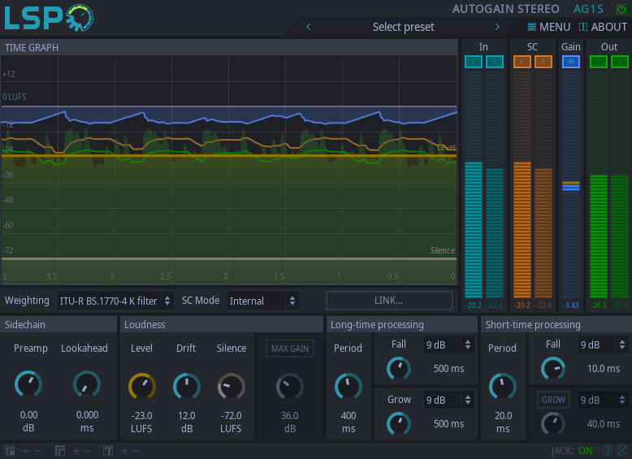The image size is (632, 459).
Task: Click the plus next to the T icon
Action: coord(124,451)
